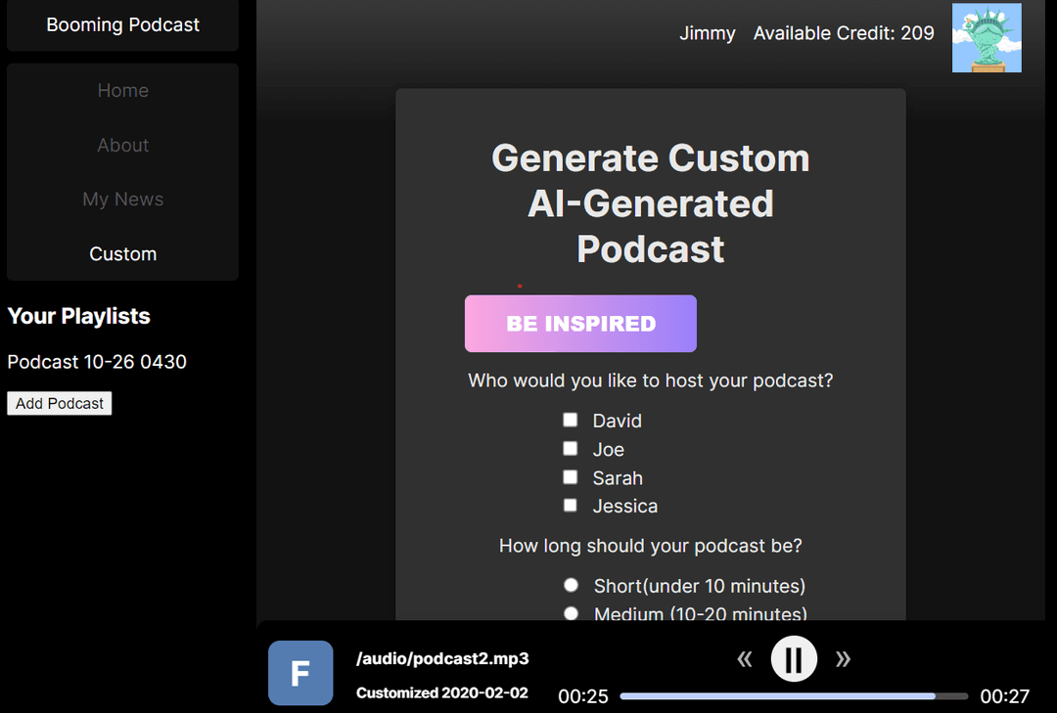This screenshot has height=713, width=1057.
Task: Click the Add Podcast button
Action: click(60, 403)
